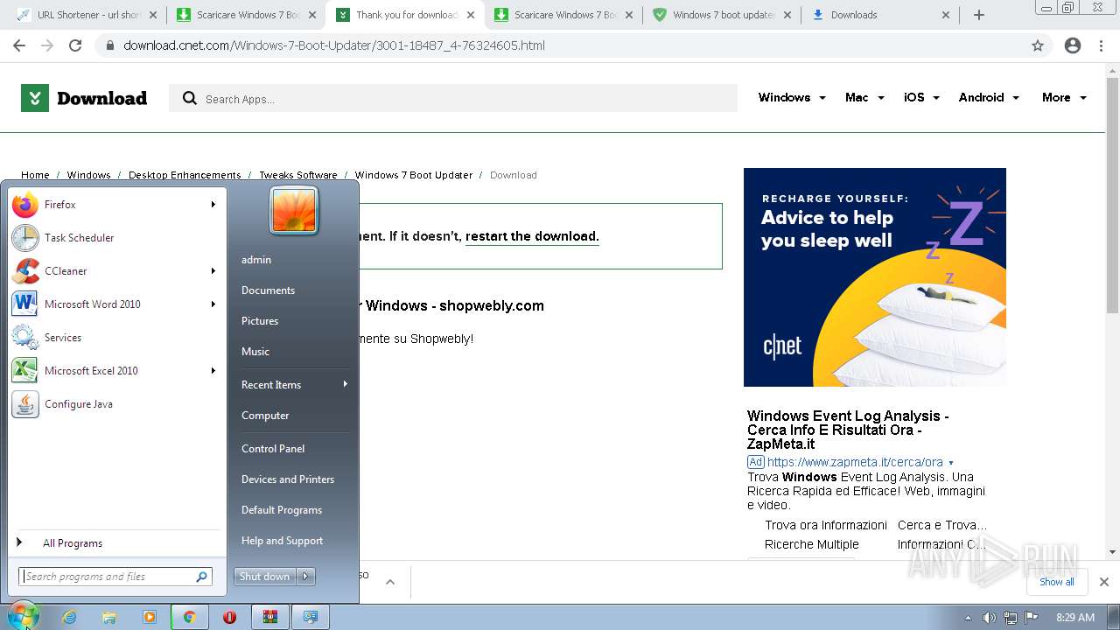Open the Mac platform dropdown
Screen dimensions: 1120x630
tap(864, 98)
